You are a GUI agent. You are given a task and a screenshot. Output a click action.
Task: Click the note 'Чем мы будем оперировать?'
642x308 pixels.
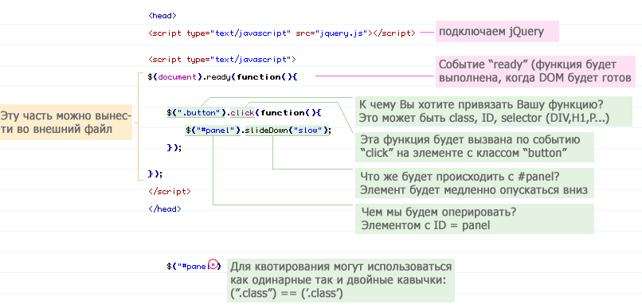pos(474,219)
